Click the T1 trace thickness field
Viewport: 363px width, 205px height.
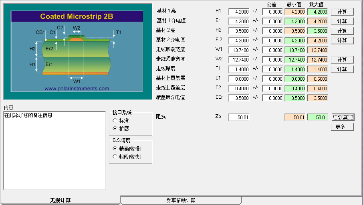[x=239, y=69]
